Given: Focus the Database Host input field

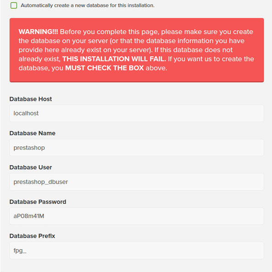Looking at the screenshot, I should click(x=137, y=113).
